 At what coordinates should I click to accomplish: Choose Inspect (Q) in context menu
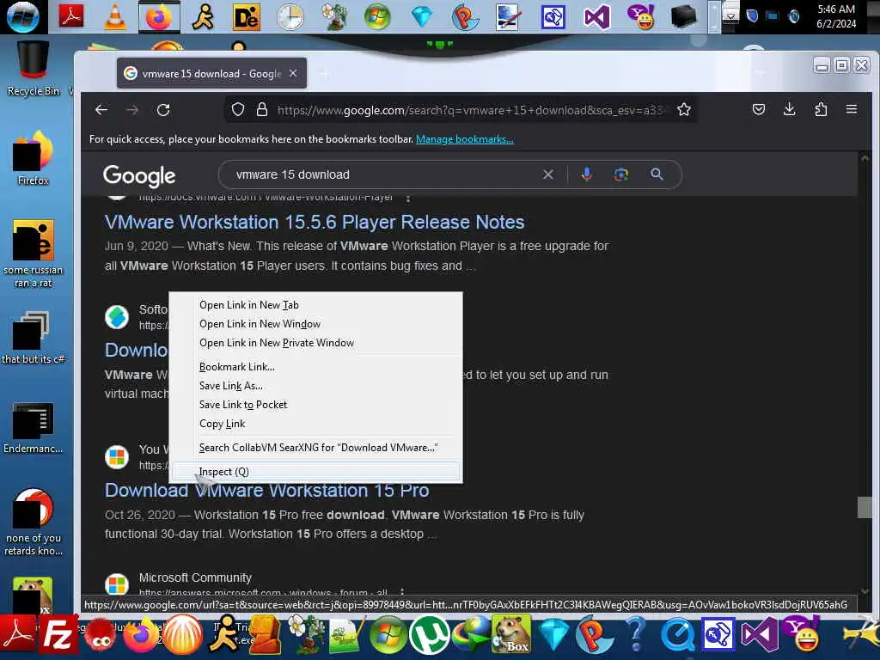316,472
